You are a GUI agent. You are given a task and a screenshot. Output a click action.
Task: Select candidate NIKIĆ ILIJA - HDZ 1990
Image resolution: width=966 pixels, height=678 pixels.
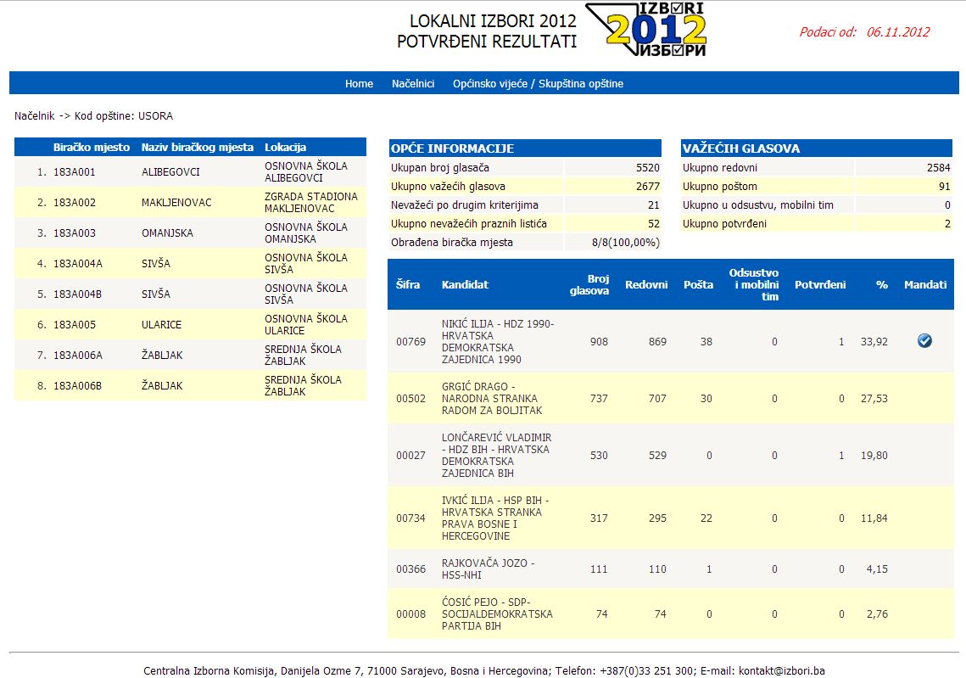(x=498, y=341)
